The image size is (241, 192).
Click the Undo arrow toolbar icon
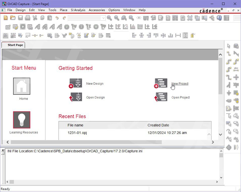[x=57, y=18]
